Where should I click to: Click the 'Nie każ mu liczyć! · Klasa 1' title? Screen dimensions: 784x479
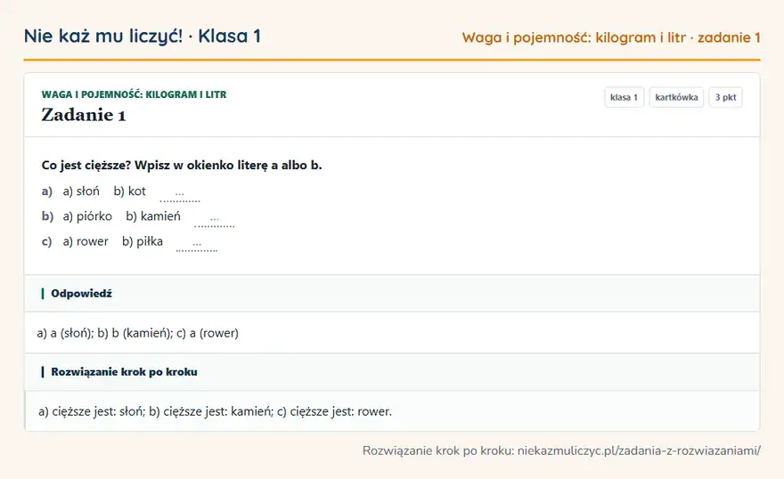coord(142,36)
